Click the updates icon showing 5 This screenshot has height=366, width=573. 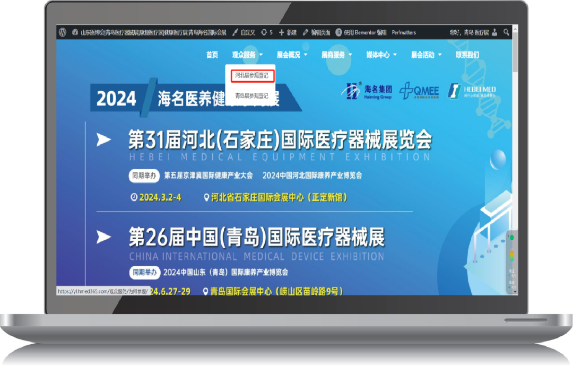[267, 32]
